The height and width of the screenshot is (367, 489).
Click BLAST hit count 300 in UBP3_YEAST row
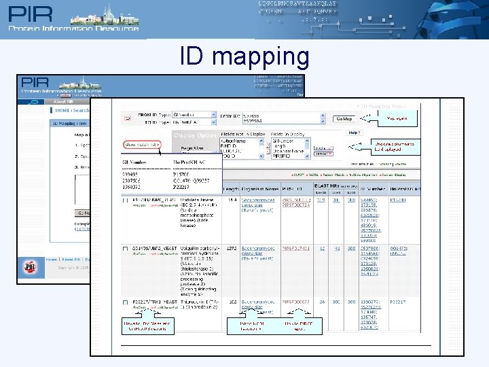pyautogui.click(x=352, y=249)
